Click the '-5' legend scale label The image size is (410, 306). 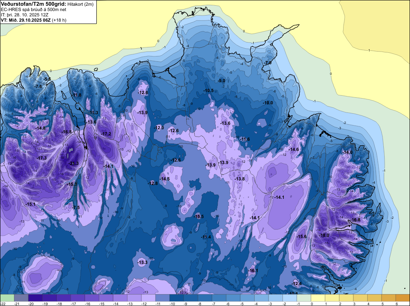coord(242,304)
